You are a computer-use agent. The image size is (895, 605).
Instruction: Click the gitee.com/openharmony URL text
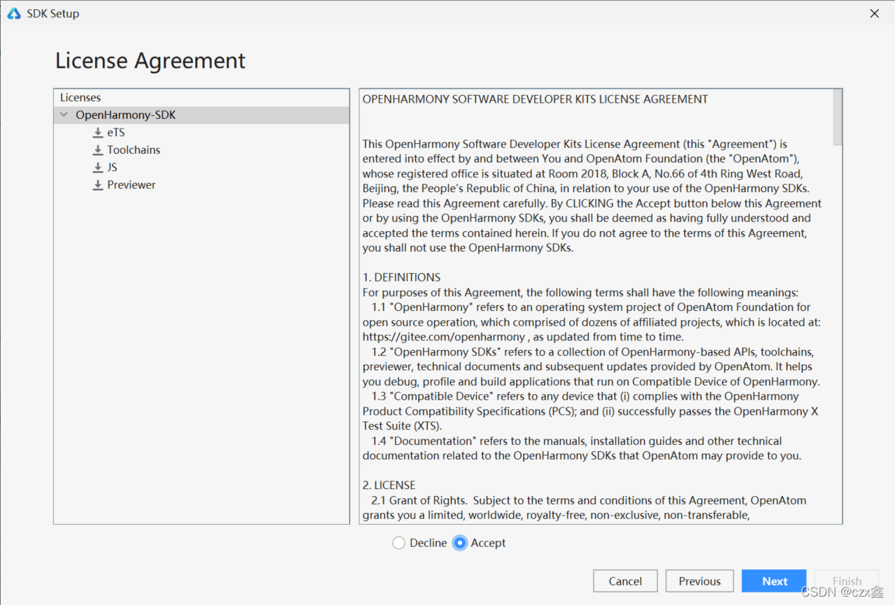point(443,337)
